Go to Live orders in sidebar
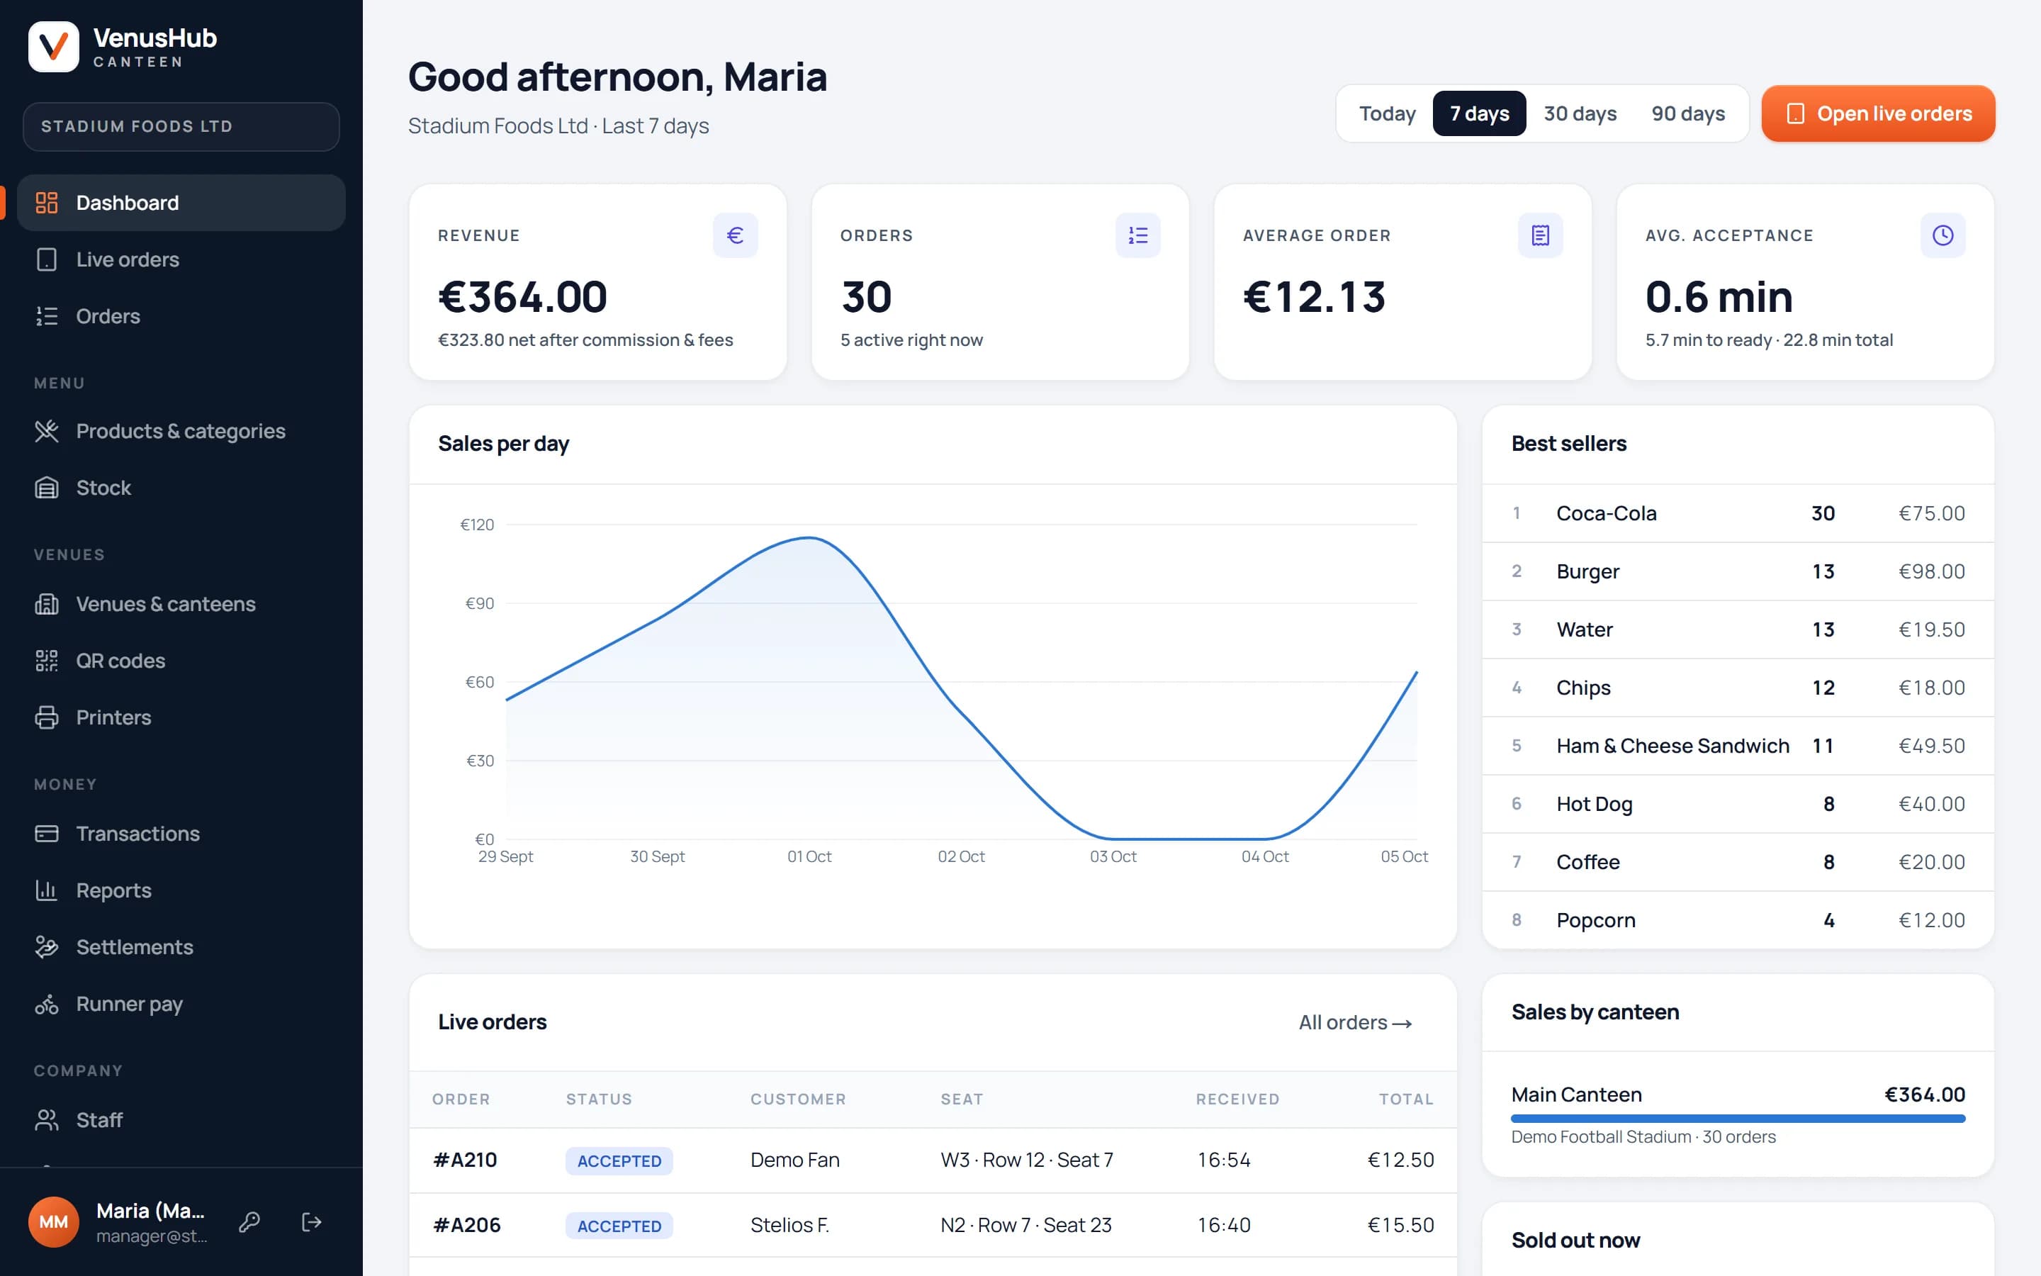Viewport: 2041px width, 1276px height. click(x=181, y=259)
